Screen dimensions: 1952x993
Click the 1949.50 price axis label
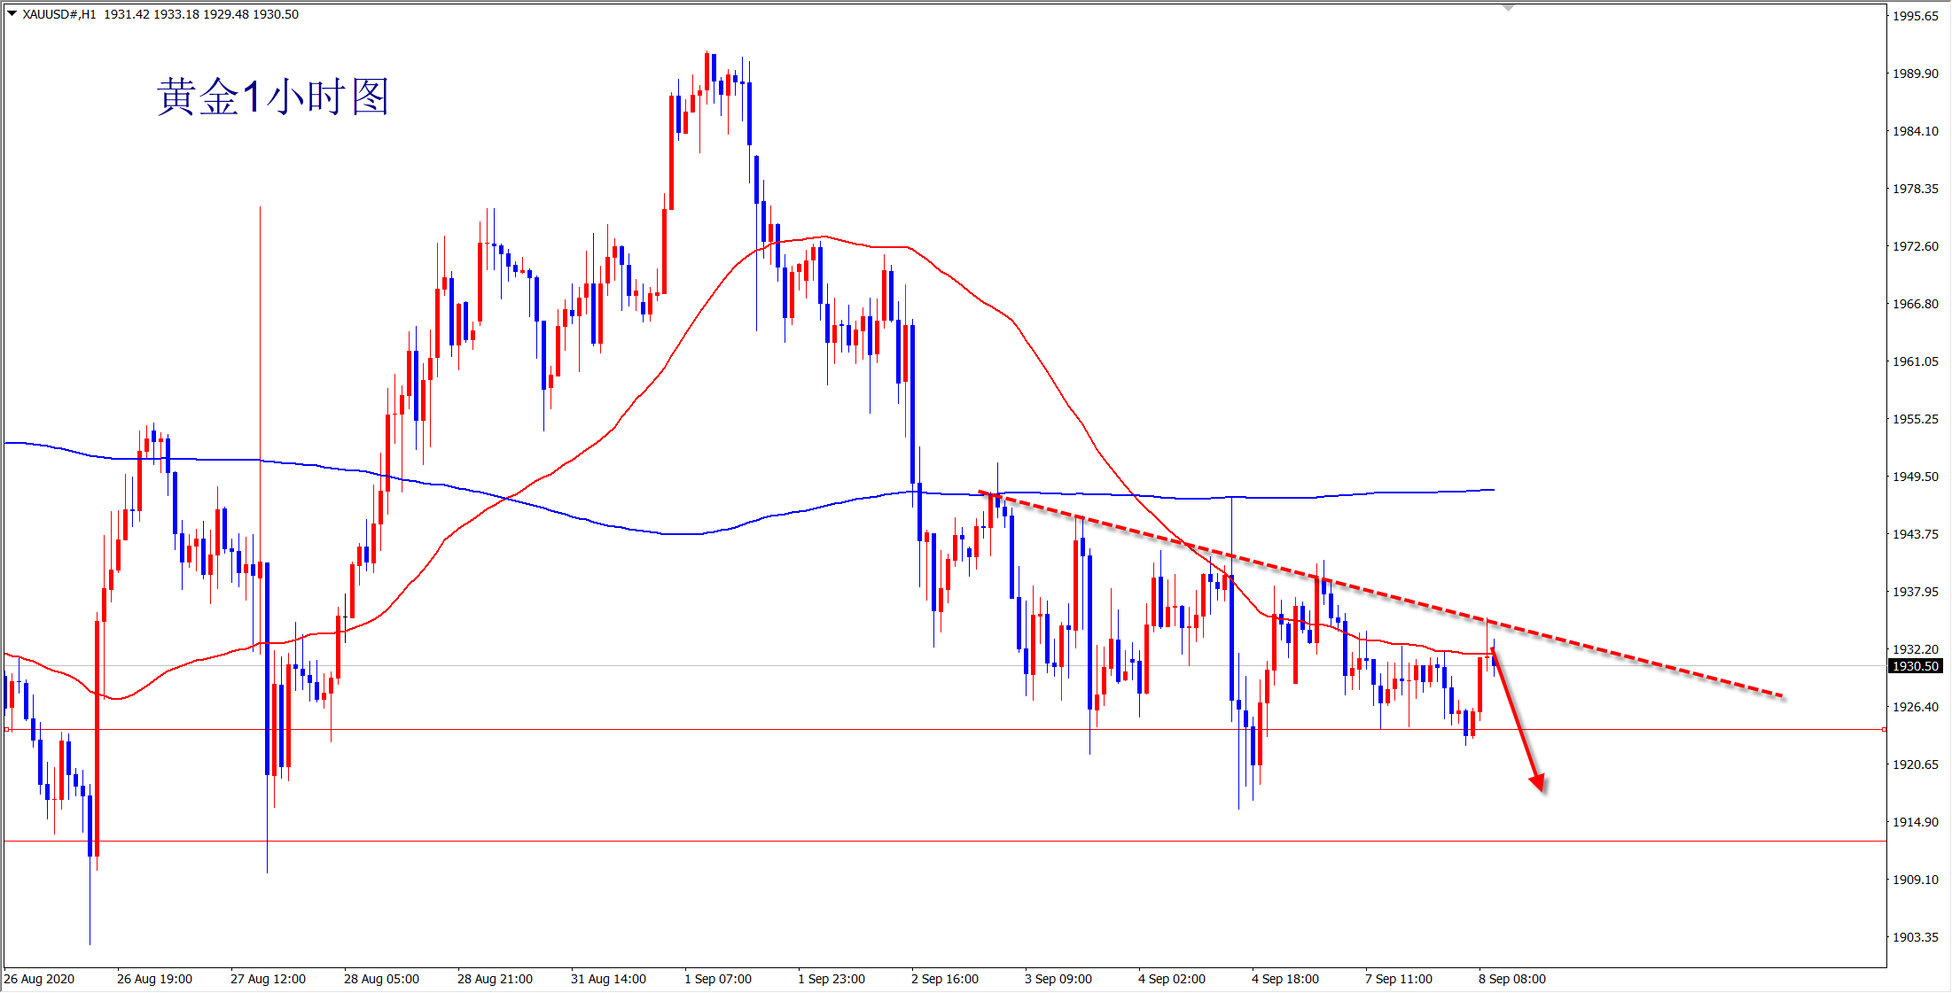pos(1915,477)
